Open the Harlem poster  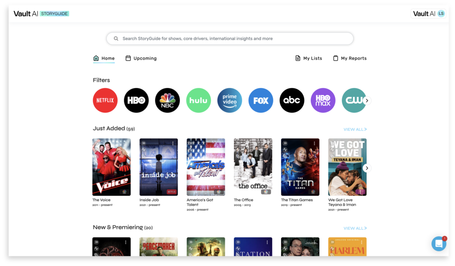pos(347,247)
